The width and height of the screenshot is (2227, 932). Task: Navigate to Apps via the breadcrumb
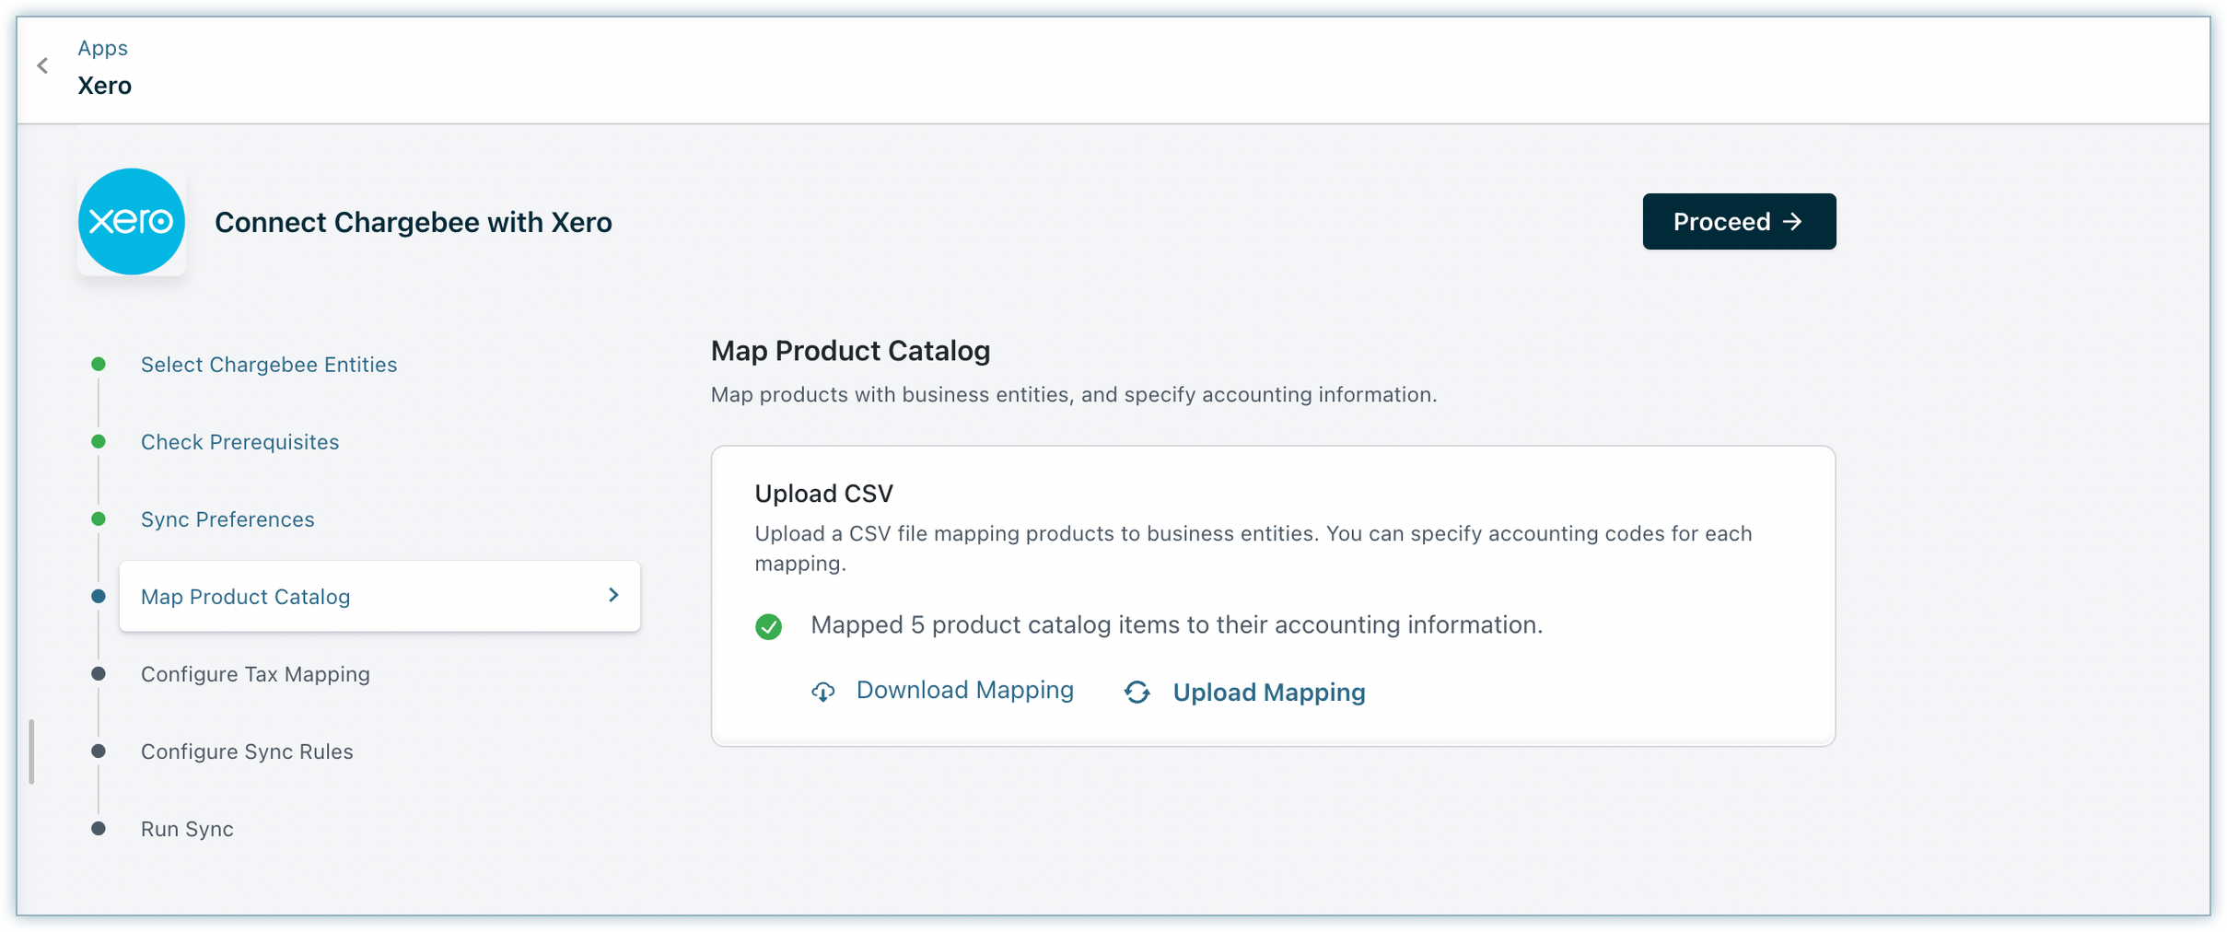[102, 48]
